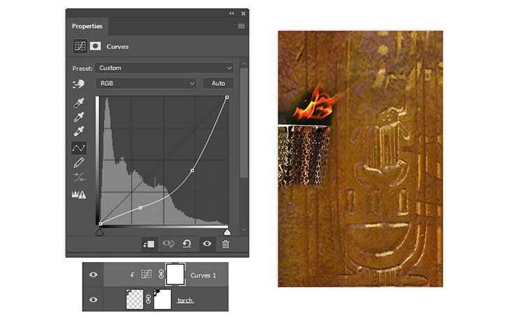Image resolution: width=506 pixels, height=318 pixels.
Task: Click the Auto button
Action: tap(218, 83)
